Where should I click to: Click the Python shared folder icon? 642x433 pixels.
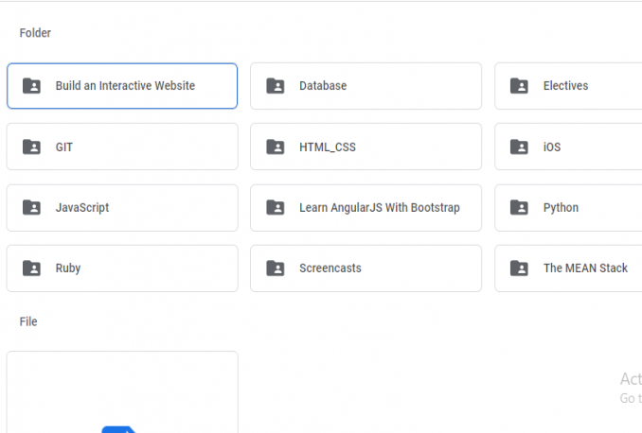click(x=519, y=208)
